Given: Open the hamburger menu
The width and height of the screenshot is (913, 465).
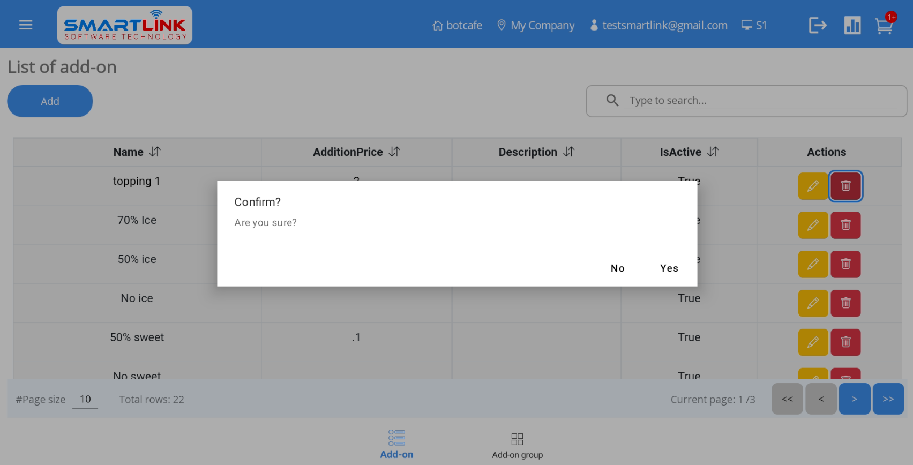Looking at the screenshot, I should (26, 25).
